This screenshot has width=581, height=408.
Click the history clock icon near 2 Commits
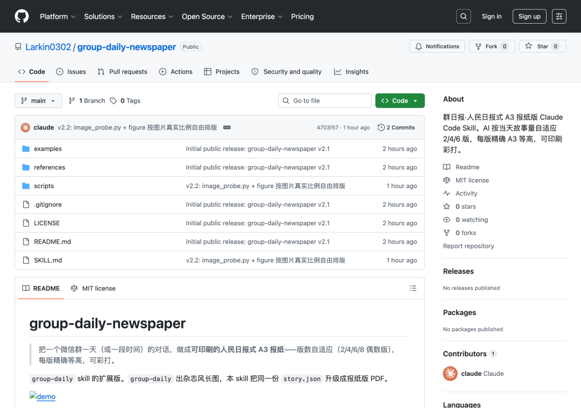point(381,127)
